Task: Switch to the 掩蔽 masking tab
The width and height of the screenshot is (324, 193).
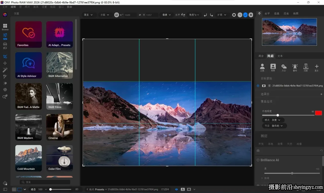Action: point(270,56)
